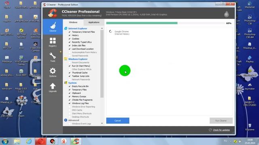Open Windows Start menu orb
259x145 pixels.
pyautogui.click(x=5, y=141)
